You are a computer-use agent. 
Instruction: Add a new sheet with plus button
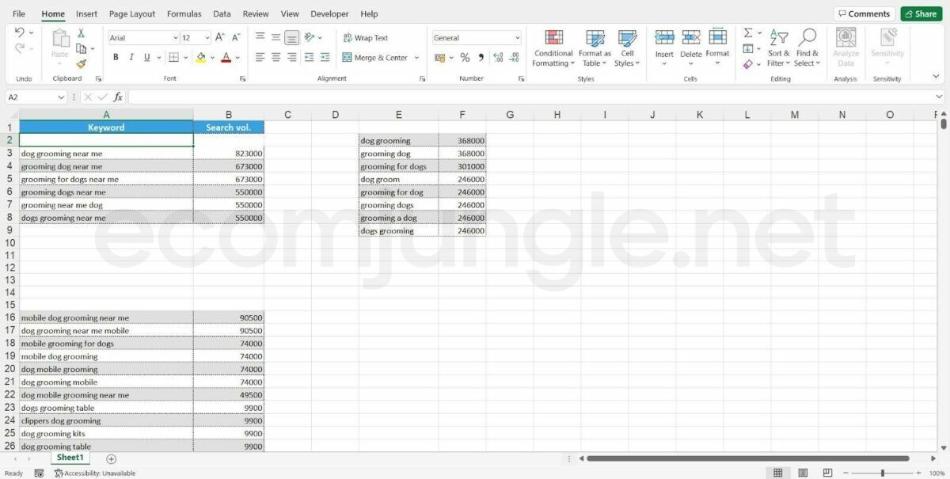click(x=111, y=459)
